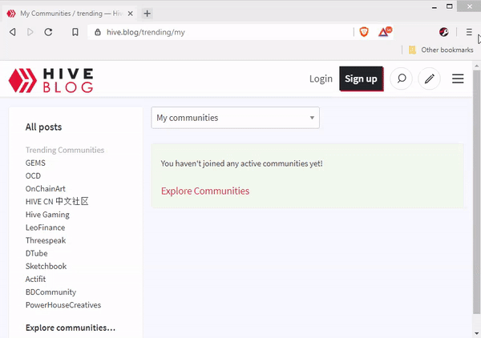Open the BDCommunity community
This screenshot has width=481, height=338.
click(x=51, y=292)
